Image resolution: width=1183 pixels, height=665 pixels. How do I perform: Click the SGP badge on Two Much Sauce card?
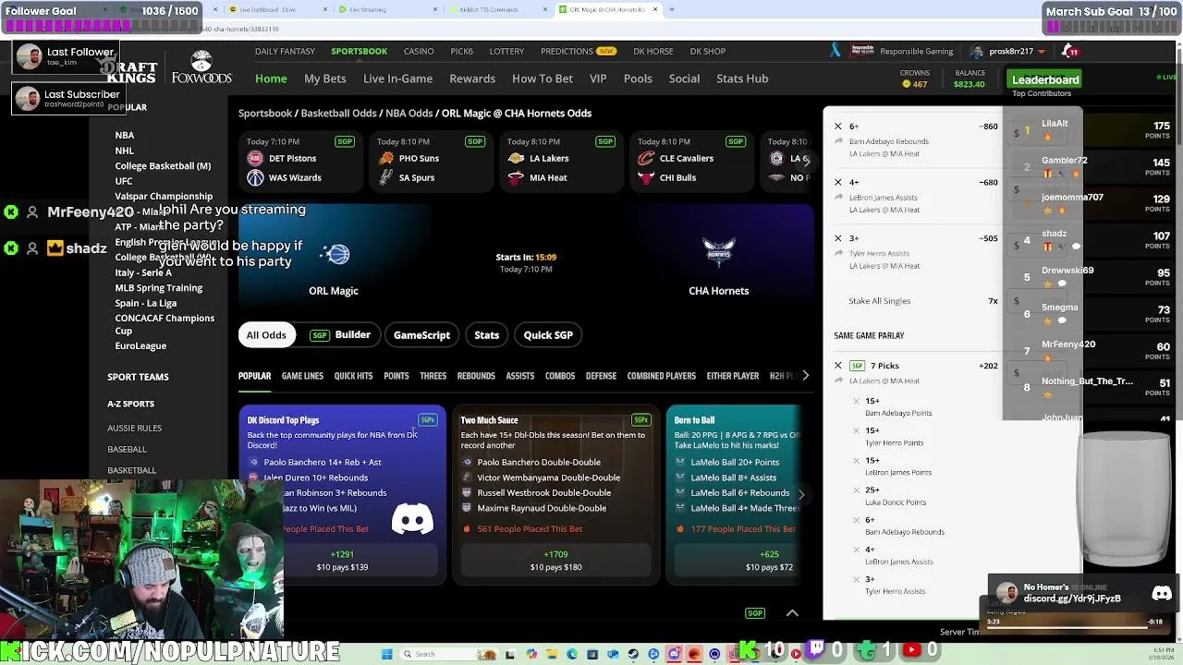click(640, 419)
